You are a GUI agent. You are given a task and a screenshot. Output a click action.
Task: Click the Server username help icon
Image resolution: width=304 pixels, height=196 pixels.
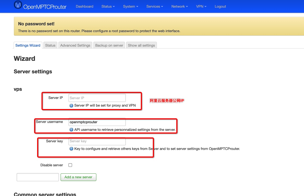[71, 130]
